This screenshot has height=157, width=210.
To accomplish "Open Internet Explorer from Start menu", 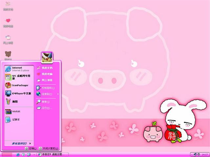I will coord(19,69).
